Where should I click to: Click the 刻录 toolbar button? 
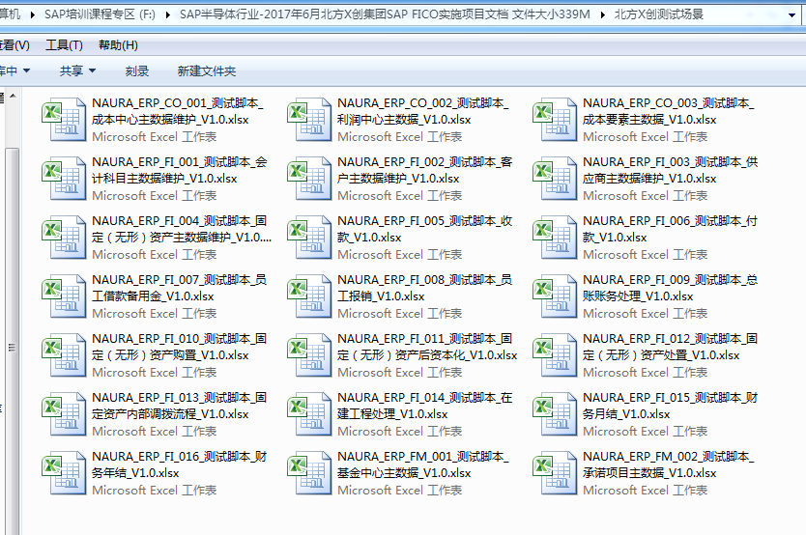pos(137,70)
